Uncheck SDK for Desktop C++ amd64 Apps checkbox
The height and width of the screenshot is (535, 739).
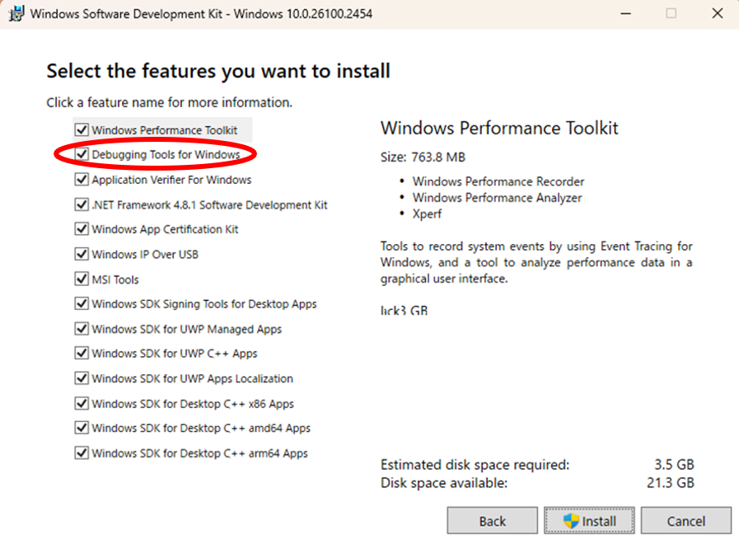point(82,429)
